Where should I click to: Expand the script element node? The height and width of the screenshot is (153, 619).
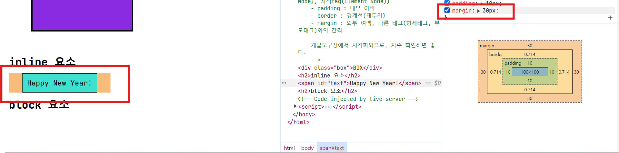[x=295, y=106]
